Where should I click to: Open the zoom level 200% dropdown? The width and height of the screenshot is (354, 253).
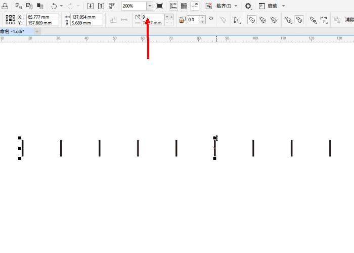[x=150, y=6]
